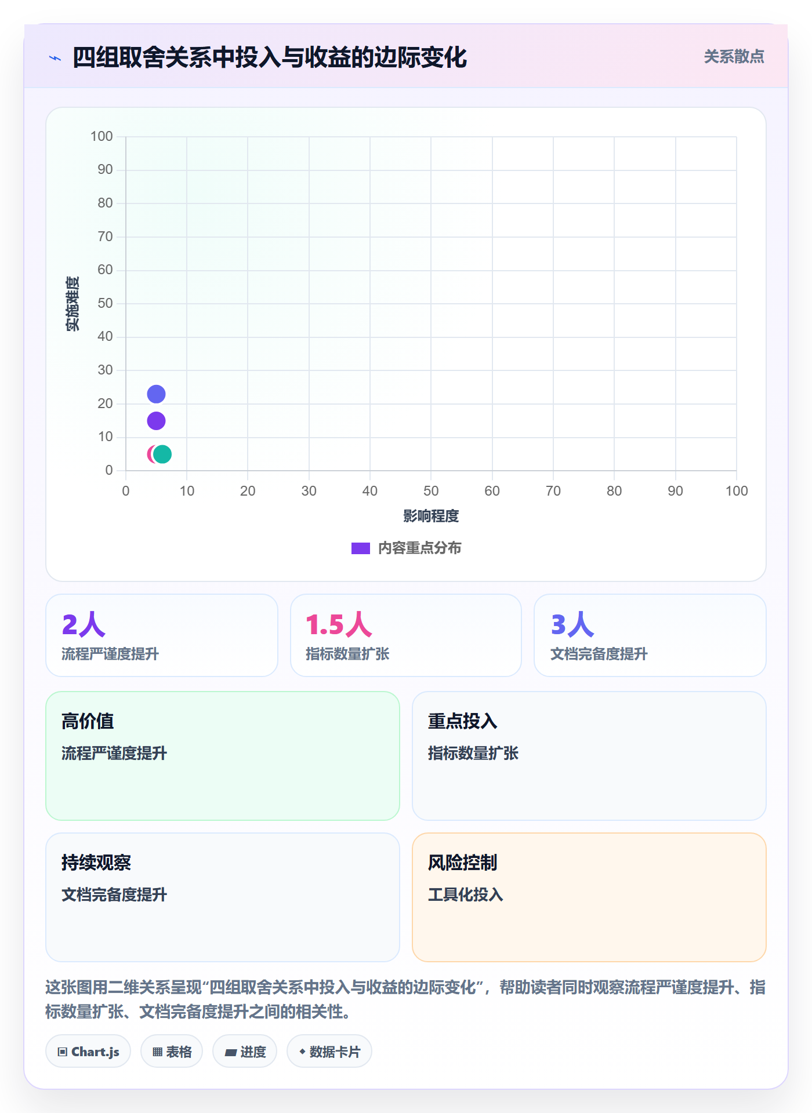Click the 持续观察 quadrant card

tap(223, 897)
